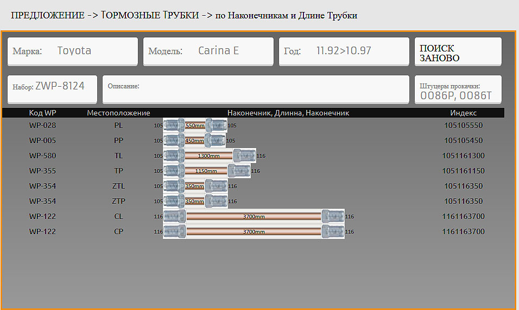Click the 3700mm pipe image in CL row
This screenshot has height=310, width=519.
254,217
